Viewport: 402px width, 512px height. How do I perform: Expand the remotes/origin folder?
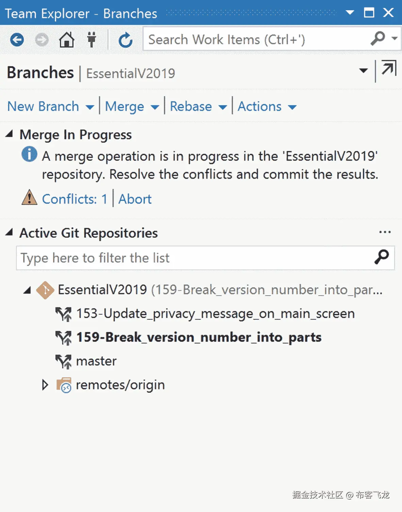(45, 385)
